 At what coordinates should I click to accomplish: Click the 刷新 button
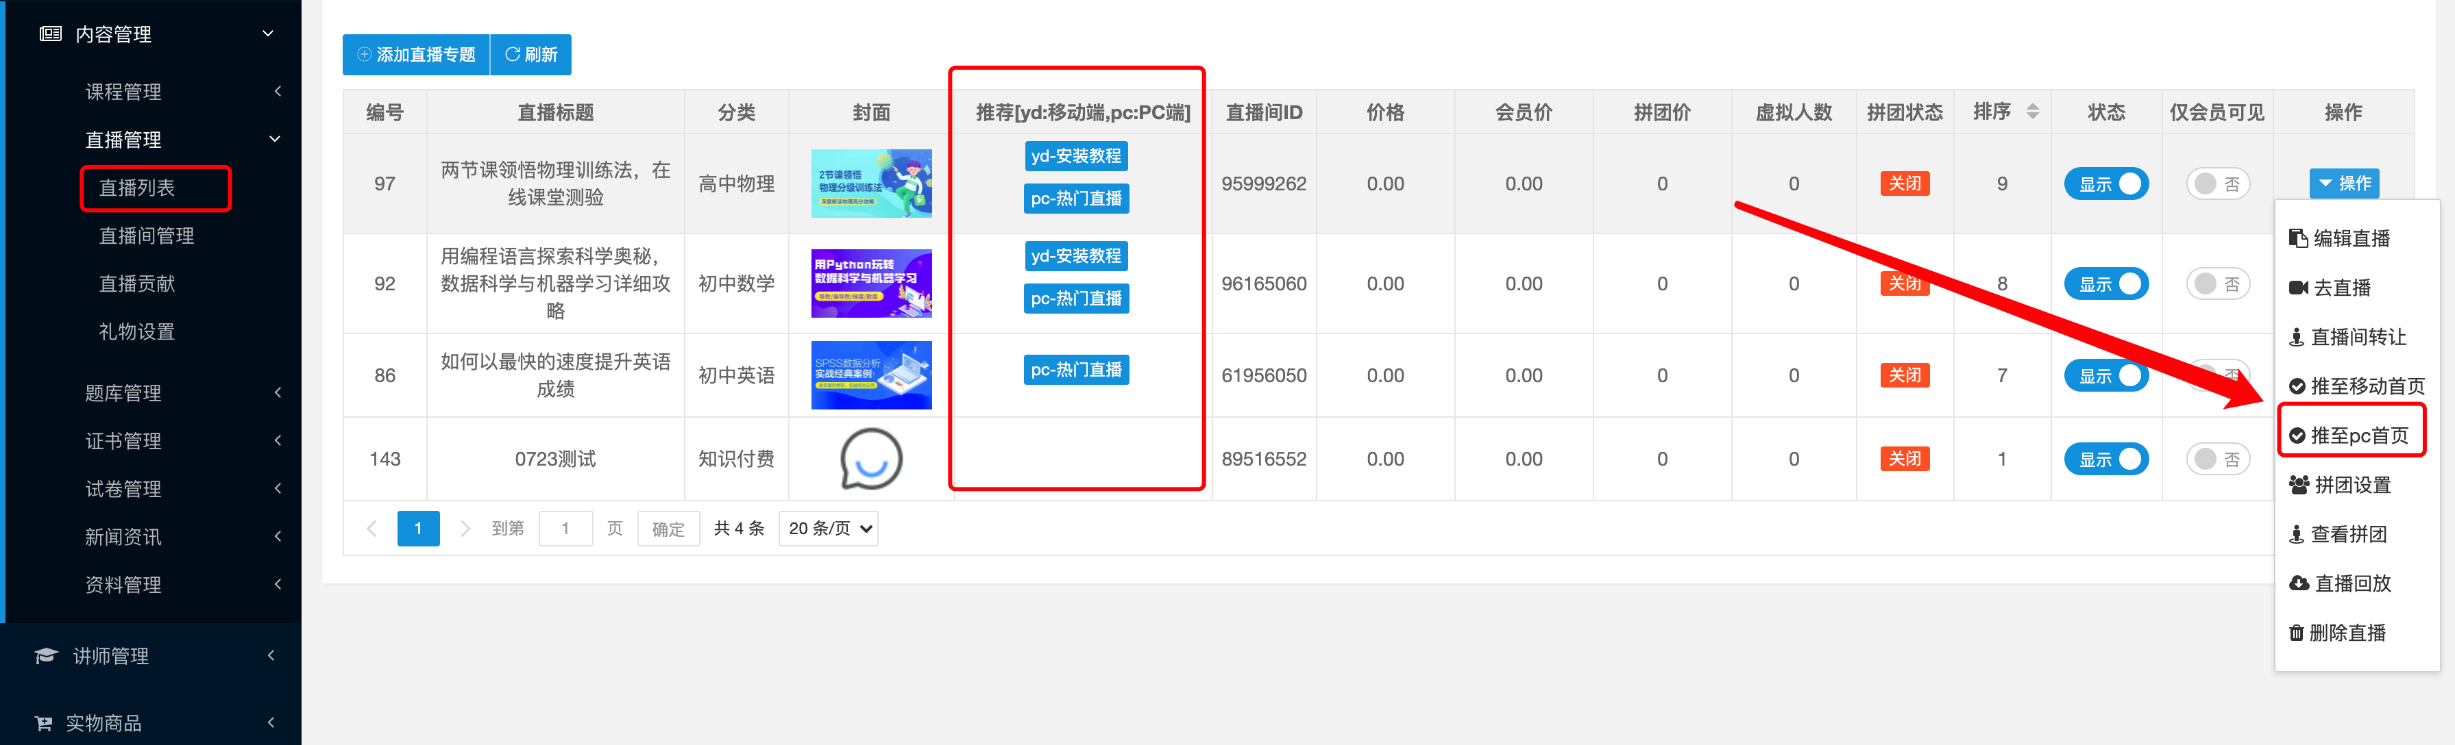tap(531, 54)
